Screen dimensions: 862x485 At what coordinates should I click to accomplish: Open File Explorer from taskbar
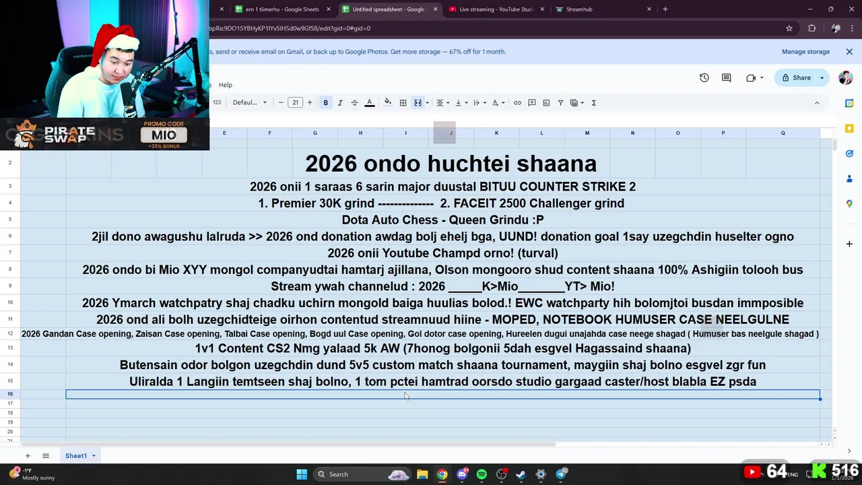tap(422, 474)
